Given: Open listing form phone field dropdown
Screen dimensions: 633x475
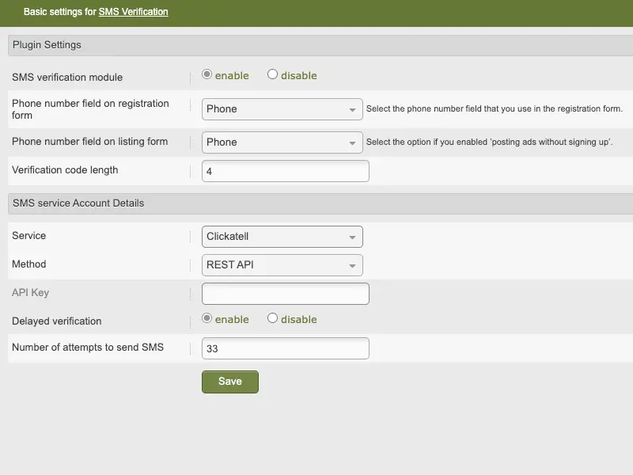Looking at the screenshot, I should pyautogui.click(x=282, y=142).
